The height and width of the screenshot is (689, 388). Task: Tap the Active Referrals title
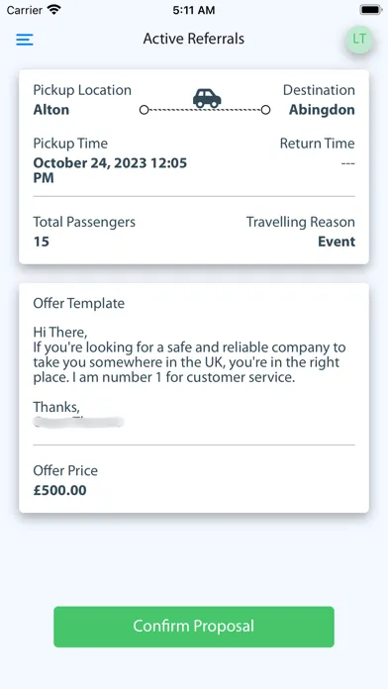tap(194, 40)
